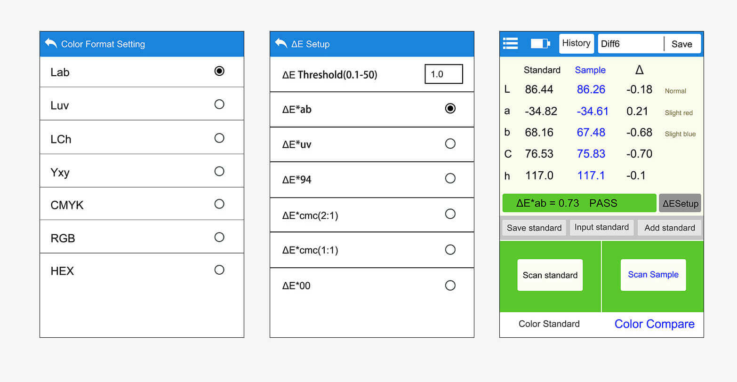Click the sample C value 75.83
Viewport: 737px width, 382px height.
pos(591,154)
